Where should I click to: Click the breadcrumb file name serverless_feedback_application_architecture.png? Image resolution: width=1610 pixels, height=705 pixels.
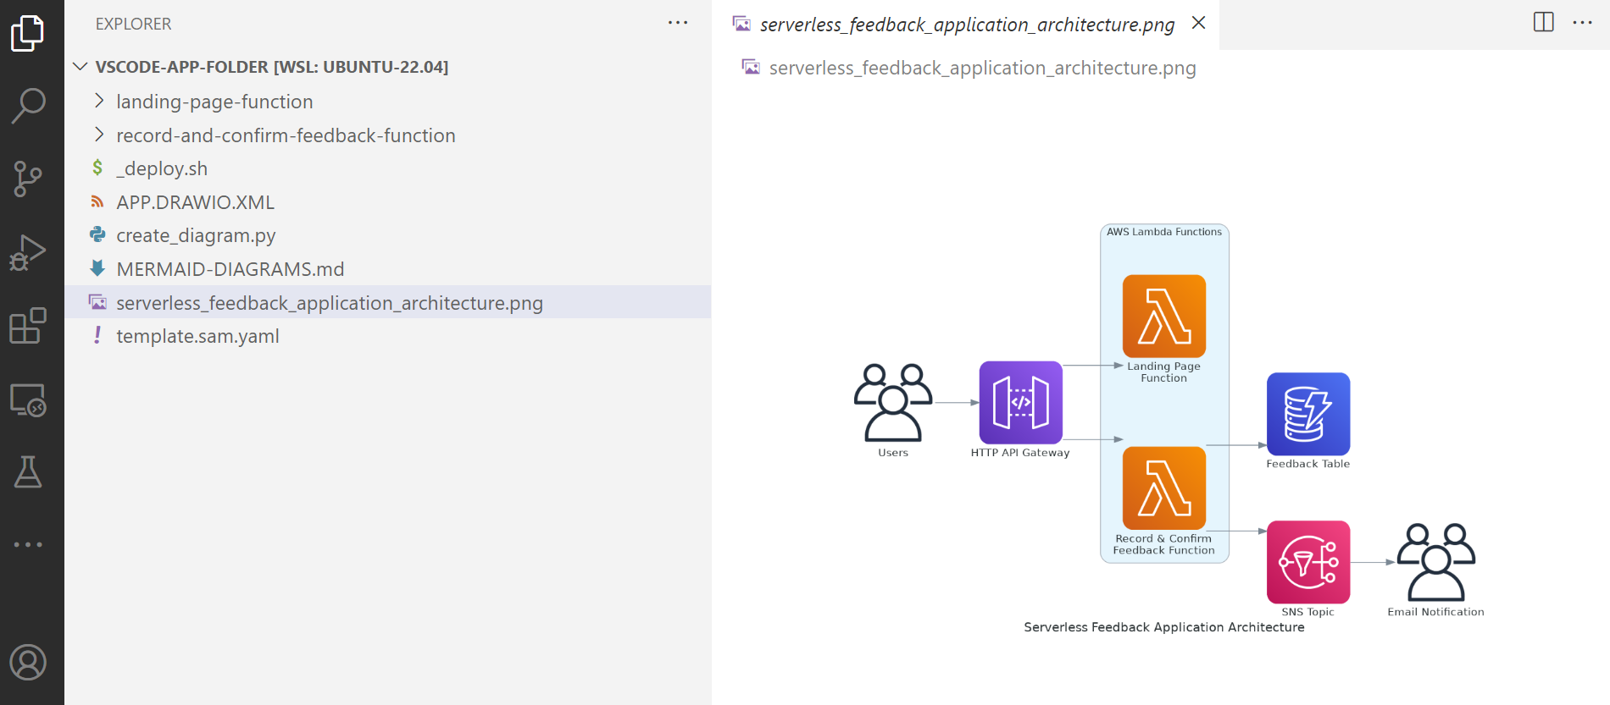pyautogui.click(x=982, y=68)
